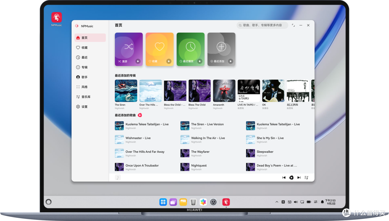Click the fullscreen expand icon in the title bar
This screenshot has height=221, width=389.
coord(293,25)
